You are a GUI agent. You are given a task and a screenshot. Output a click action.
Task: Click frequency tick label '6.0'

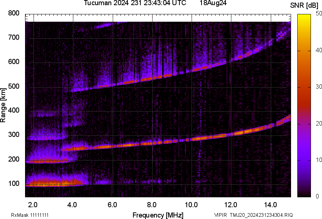[112, 205]
